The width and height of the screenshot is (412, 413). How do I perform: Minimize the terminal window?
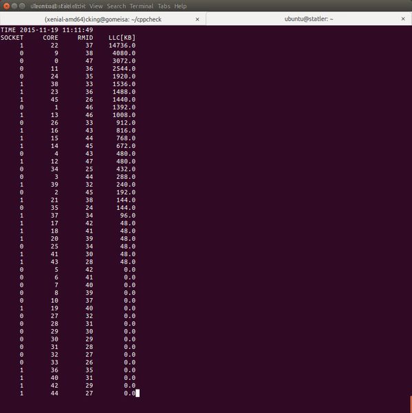pos(14,6)
